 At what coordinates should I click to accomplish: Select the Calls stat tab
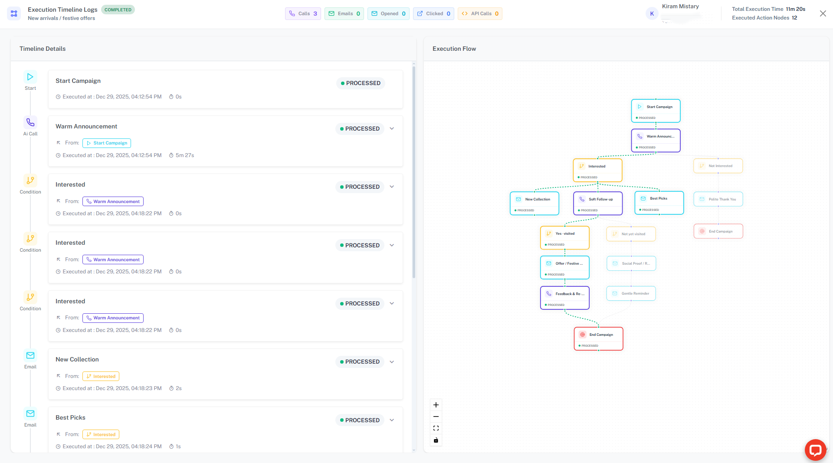(x=303, y=13)
